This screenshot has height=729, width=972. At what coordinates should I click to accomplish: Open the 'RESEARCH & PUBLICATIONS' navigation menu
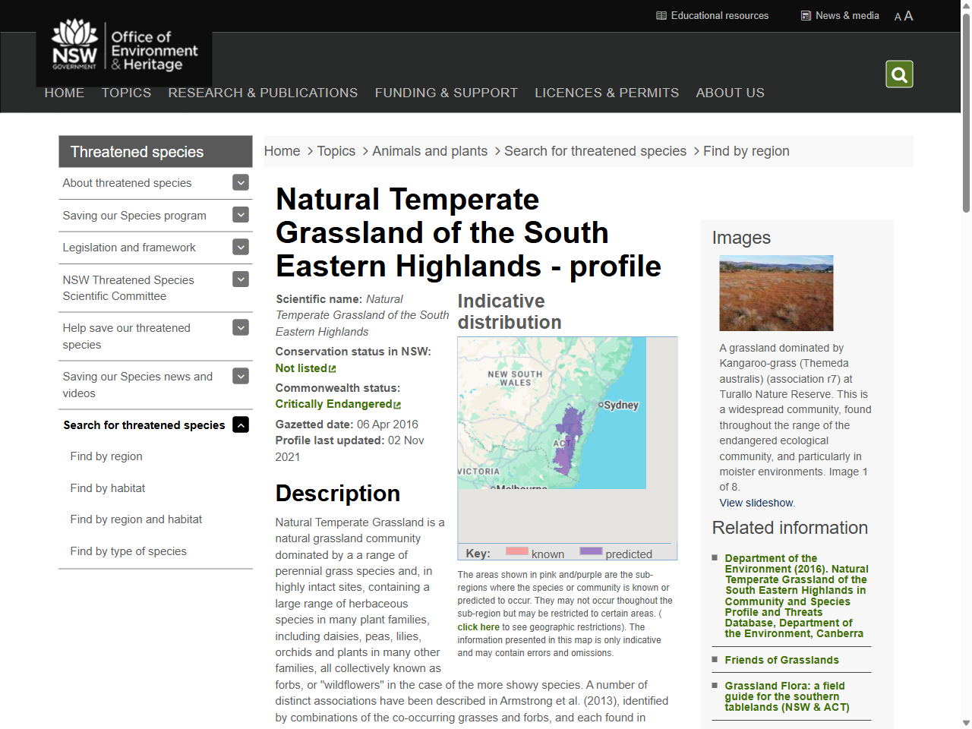coord(263,93)
